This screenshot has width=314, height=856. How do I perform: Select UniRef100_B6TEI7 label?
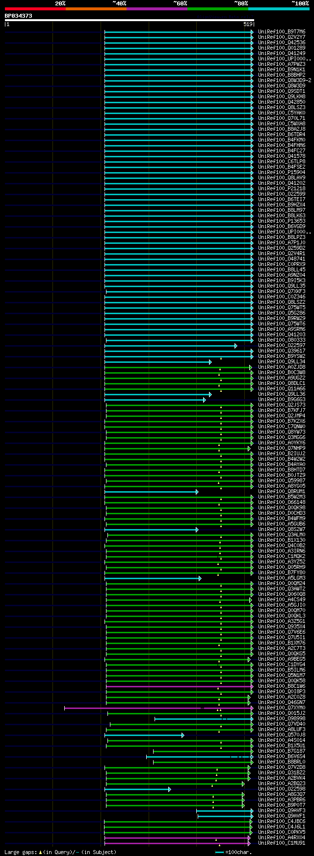coord(282,200)
